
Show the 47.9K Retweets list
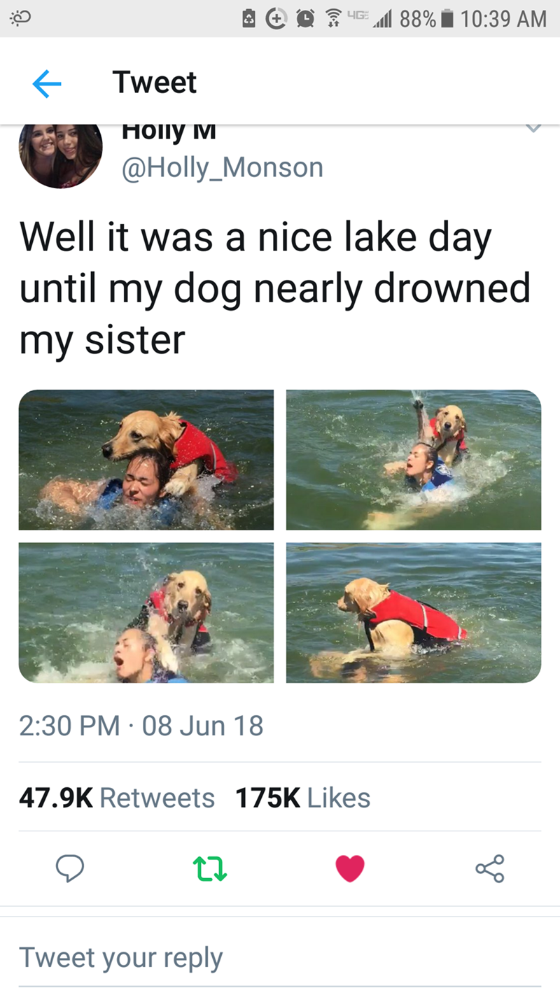coord(117,798)
